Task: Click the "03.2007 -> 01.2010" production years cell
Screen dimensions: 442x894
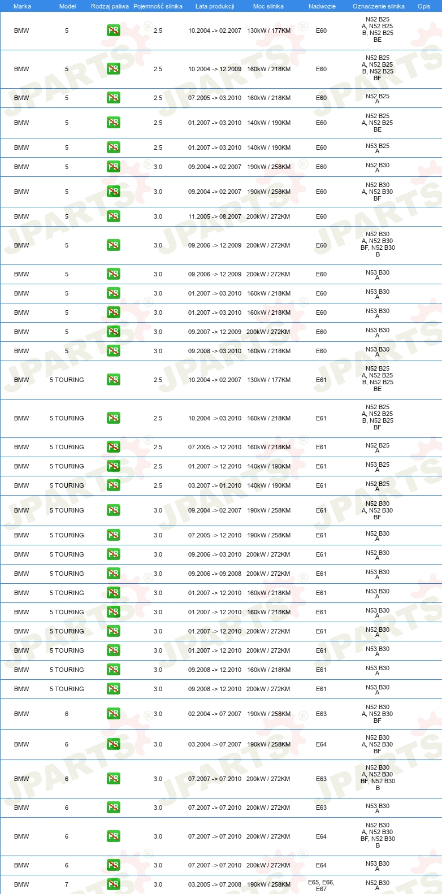Action: click(215, 485)
